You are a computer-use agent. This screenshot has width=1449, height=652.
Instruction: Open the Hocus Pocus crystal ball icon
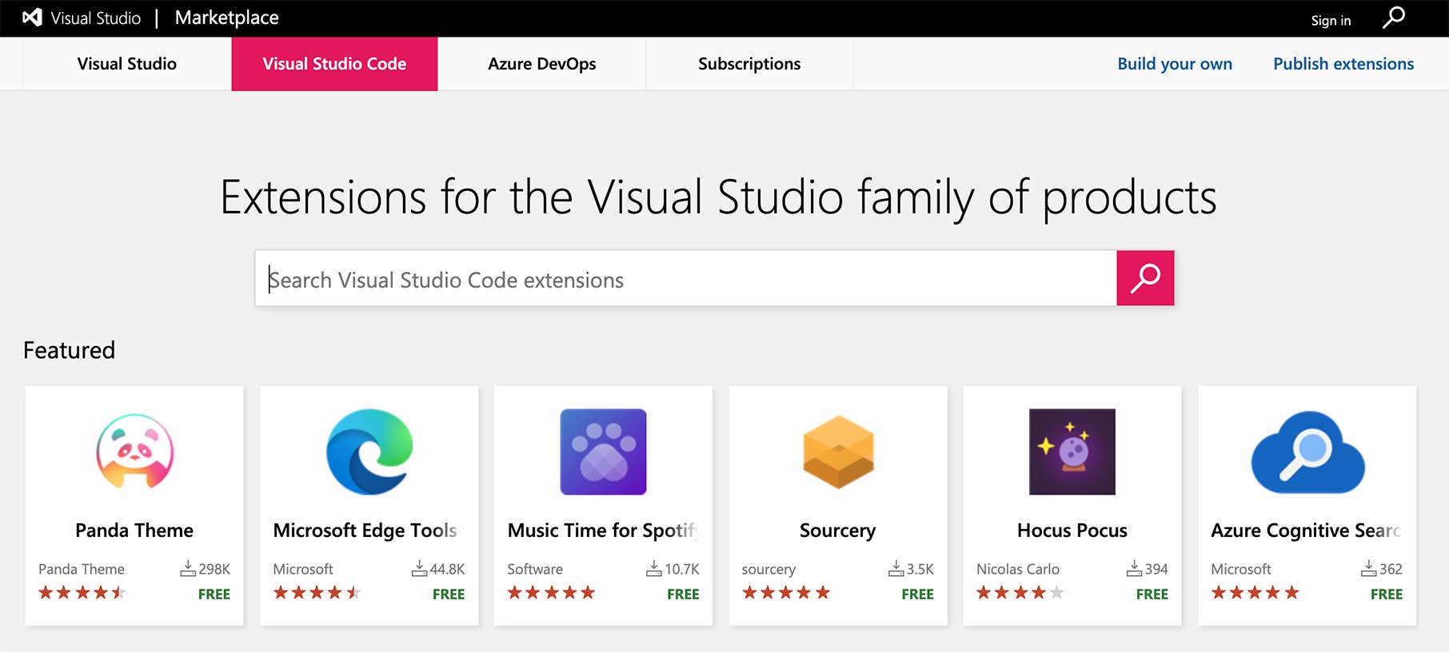(x=1072, y=451)
